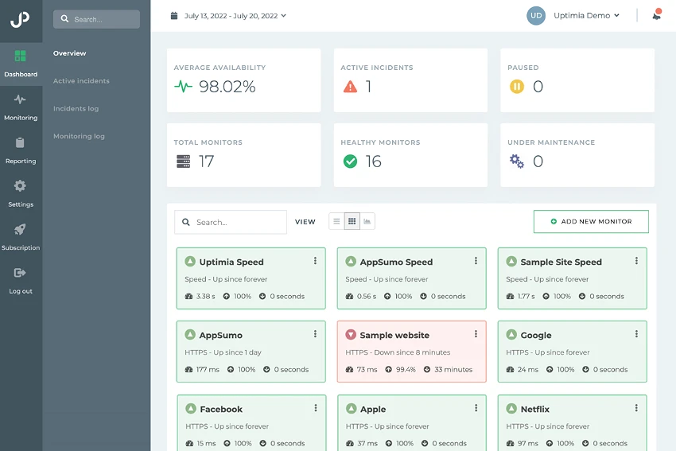Click the Healthy Monitors checkmark icon

[350, 161]
